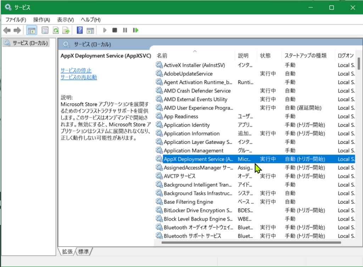This screenshot has width=363, height=267.
Task: Open Help with the blue question mark icon
Action: pyautogui.click(x=80, y=30)
